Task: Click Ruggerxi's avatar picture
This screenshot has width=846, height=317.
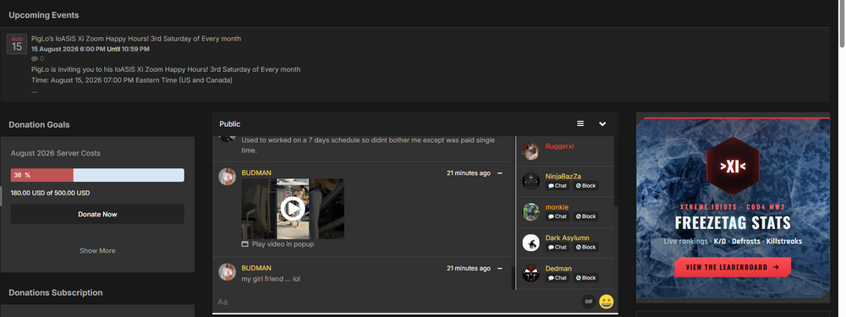Action: (531, 151)
